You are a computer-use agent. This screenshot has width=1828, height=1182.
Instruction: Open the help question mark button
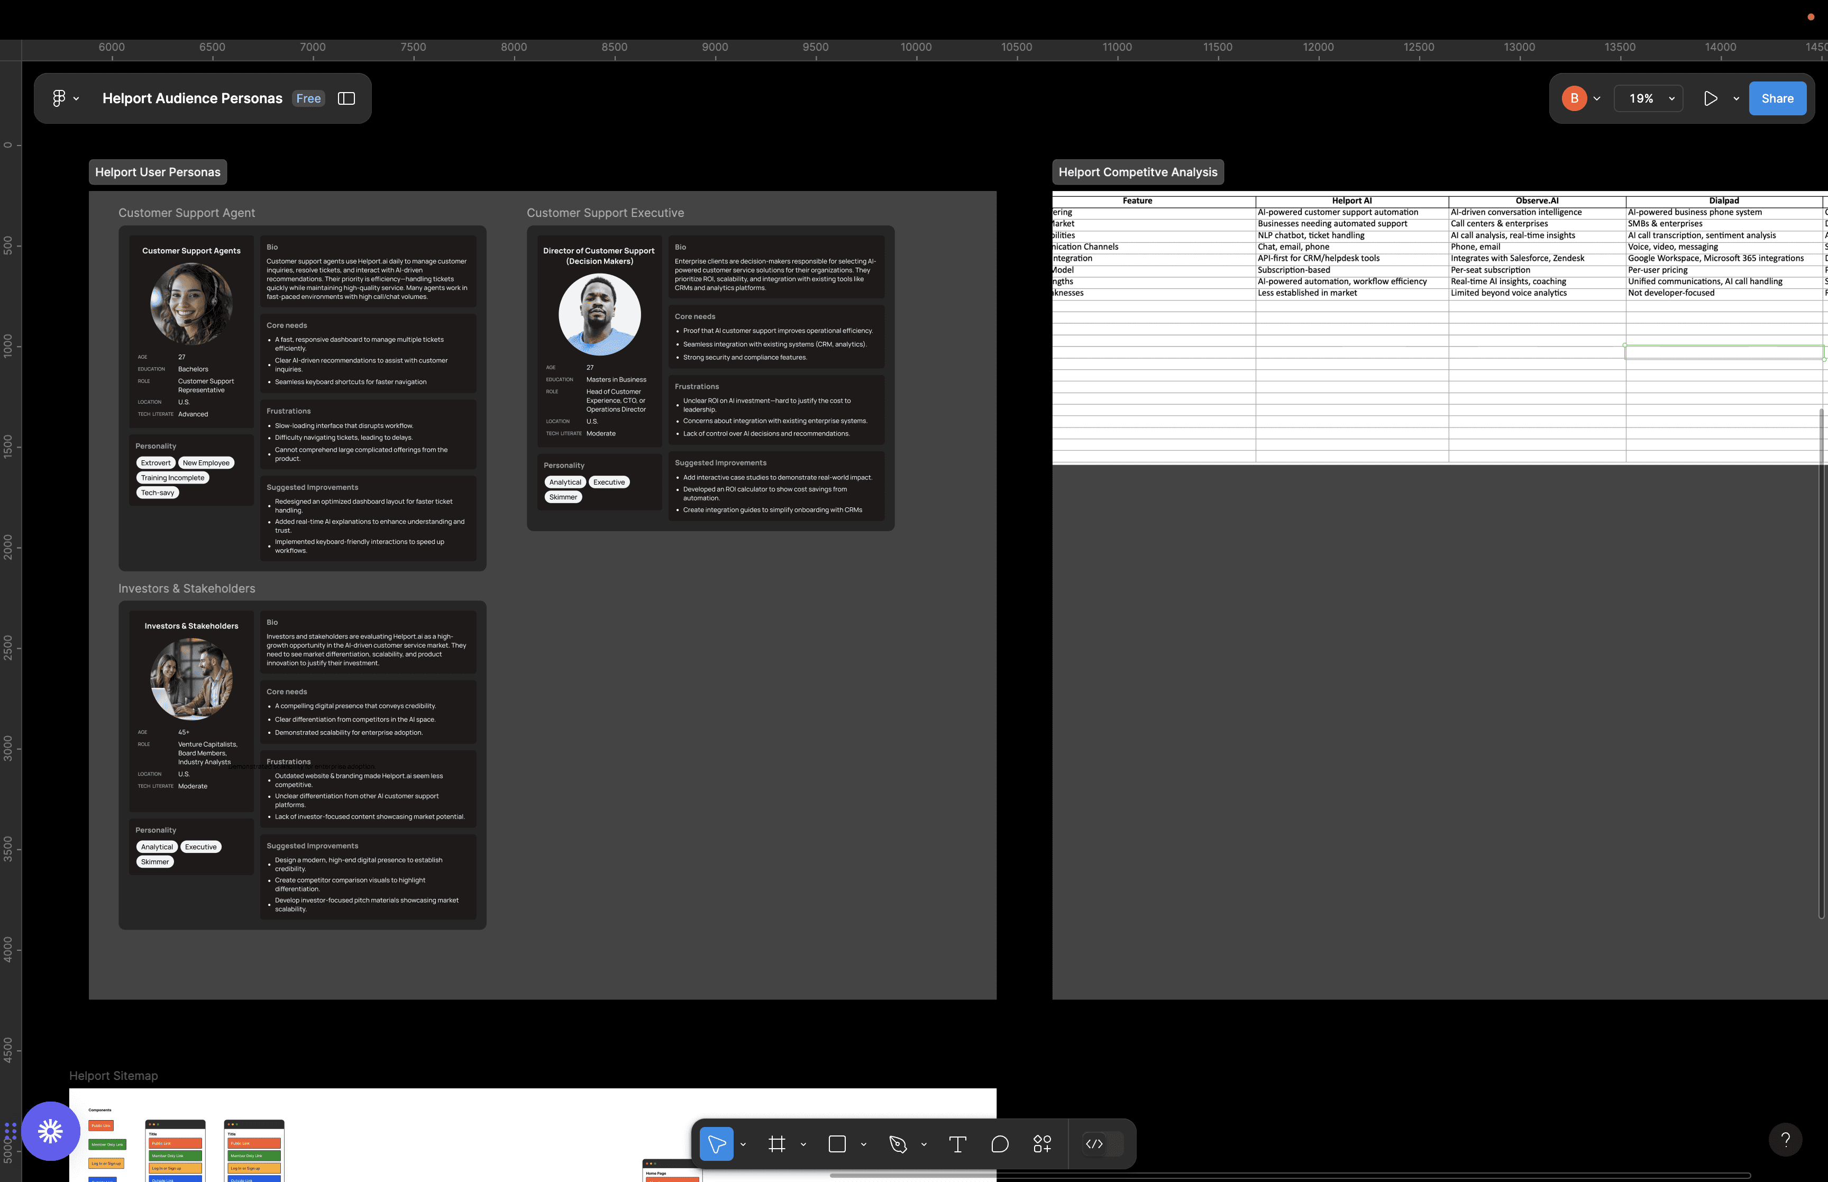coord(1785,1140)
